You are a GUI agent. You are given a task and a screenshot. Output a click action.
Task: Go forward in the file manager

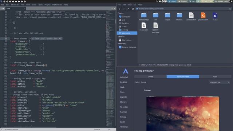click(x=124, y=9)
